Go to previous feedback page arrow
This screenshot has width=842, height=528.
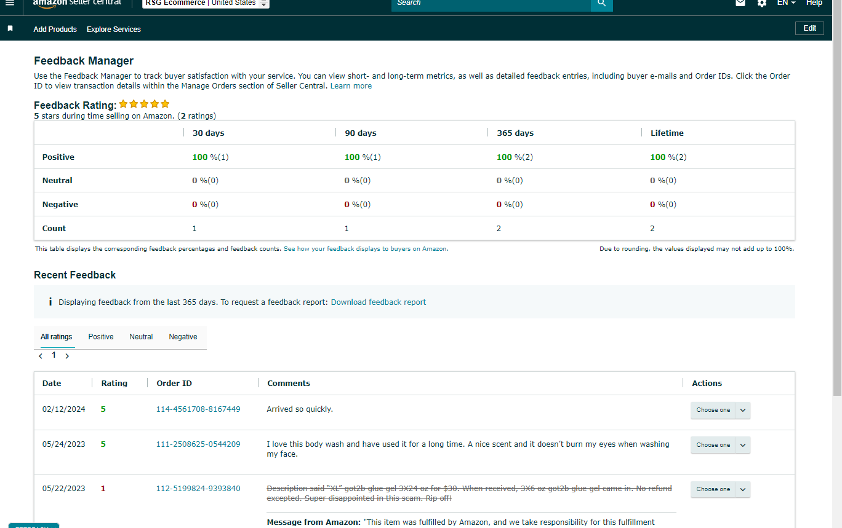41,356
